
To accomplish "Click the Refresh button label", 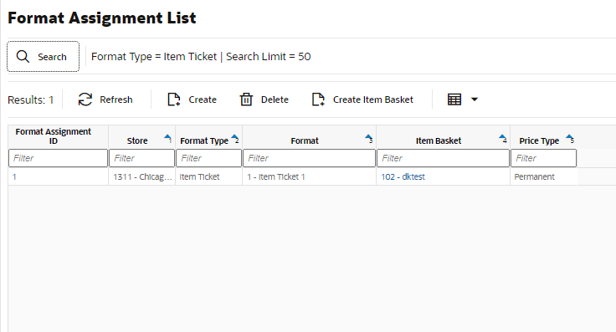I will (x=116, y=100).
